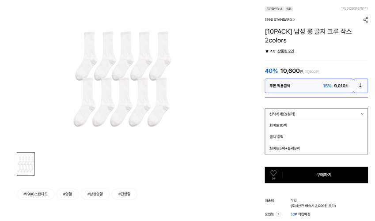Open the 1996 STANDARD brand page
Viewport: 375px width, 221px height.
pyautogui.click(x=280, y=20)
